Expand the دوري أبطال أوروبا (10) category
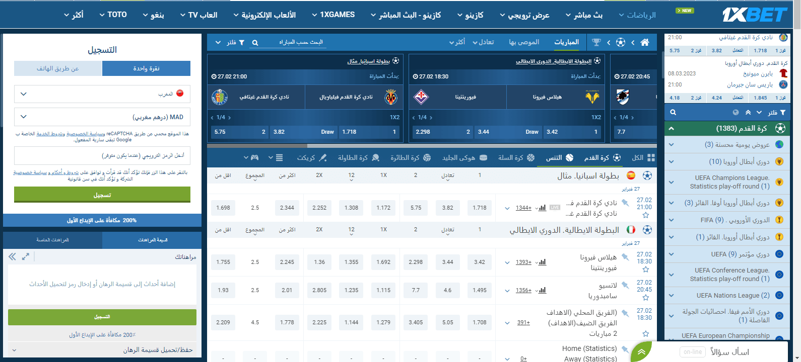Viewport: 801px width, 362px height. point(727,162)
